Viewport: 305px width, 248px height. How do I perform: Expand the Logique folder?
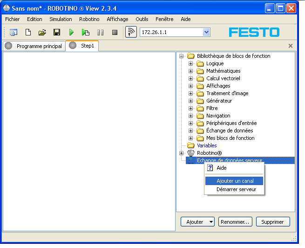click(190, 63)
